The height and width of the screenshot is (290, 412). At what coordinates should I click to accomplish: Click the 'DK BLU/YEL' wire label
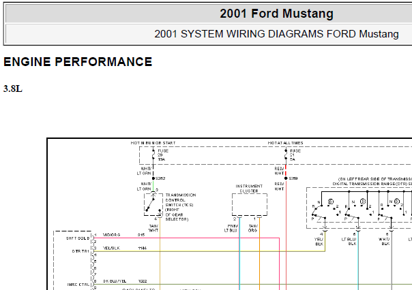115,281
